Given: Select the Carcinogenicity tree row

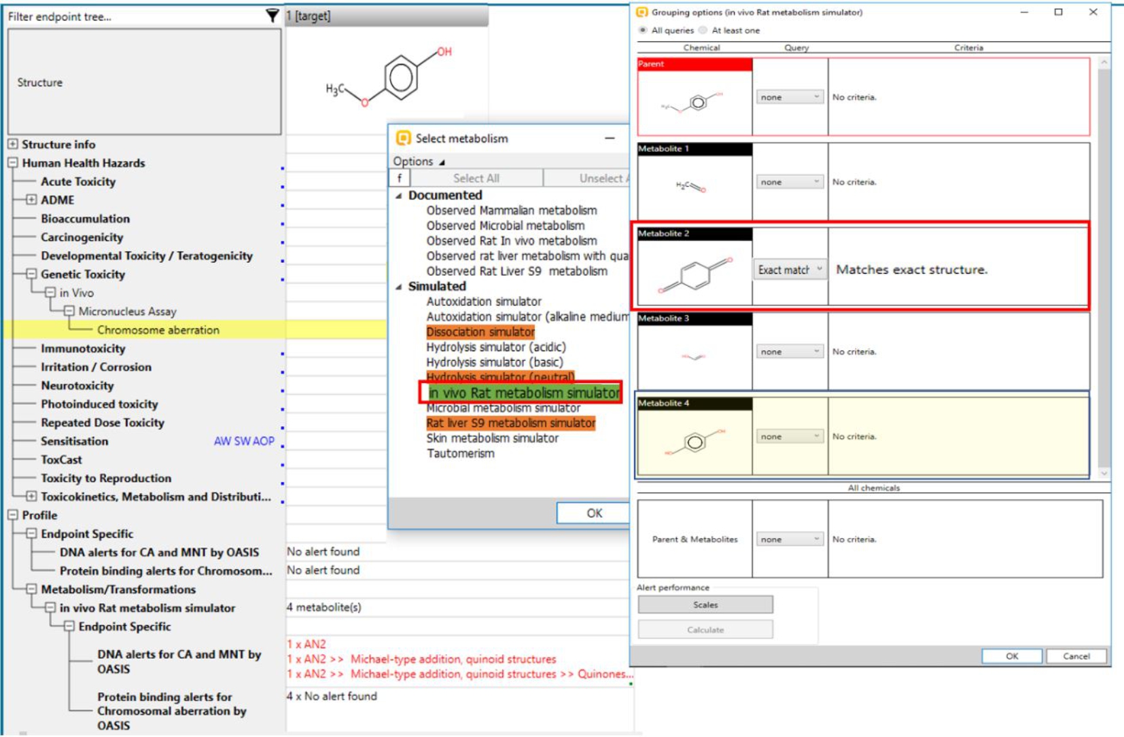Looking at the screenshot, I should 82,237.
